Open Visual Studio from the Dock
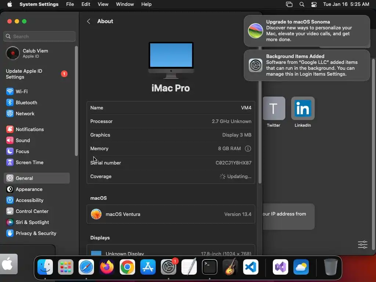The height and width of the screenshot is (282, 376). tap(280, 267)
